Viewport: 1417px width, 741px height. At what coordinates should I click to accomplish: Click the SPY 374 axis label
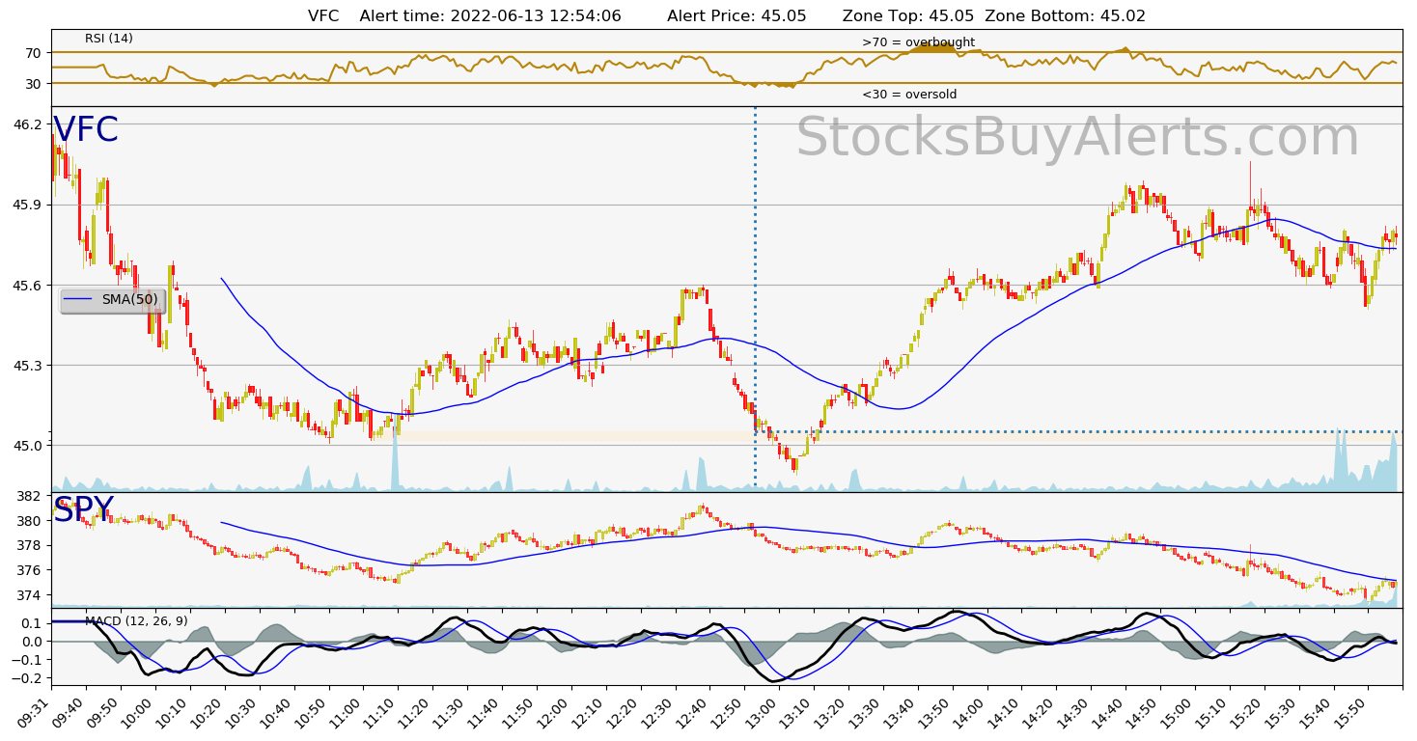31,595
